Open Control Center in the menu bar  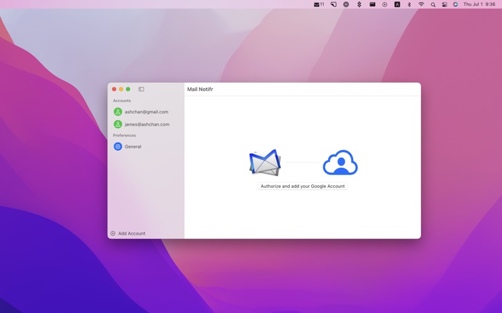444,4
